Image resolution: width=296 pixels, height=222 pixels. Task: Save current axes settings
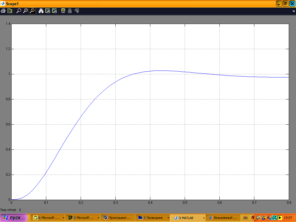[48, 11]
